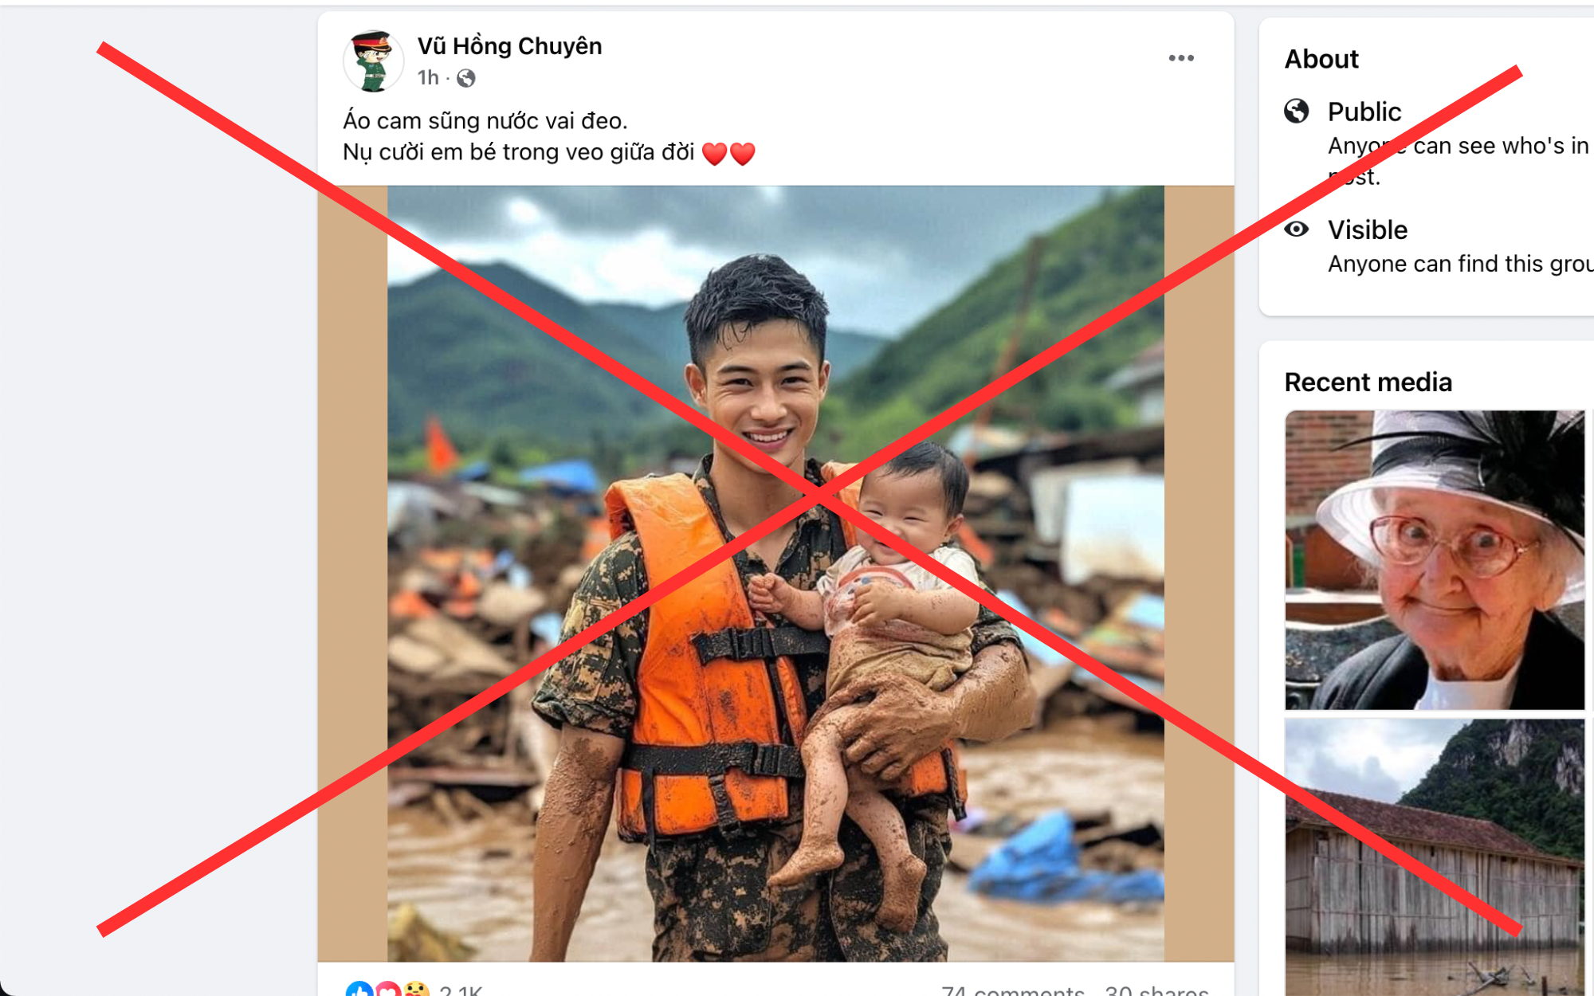1594x996 pixels.
Task: Open the 2.1K reactions count
Action: (x=461, y=990)
